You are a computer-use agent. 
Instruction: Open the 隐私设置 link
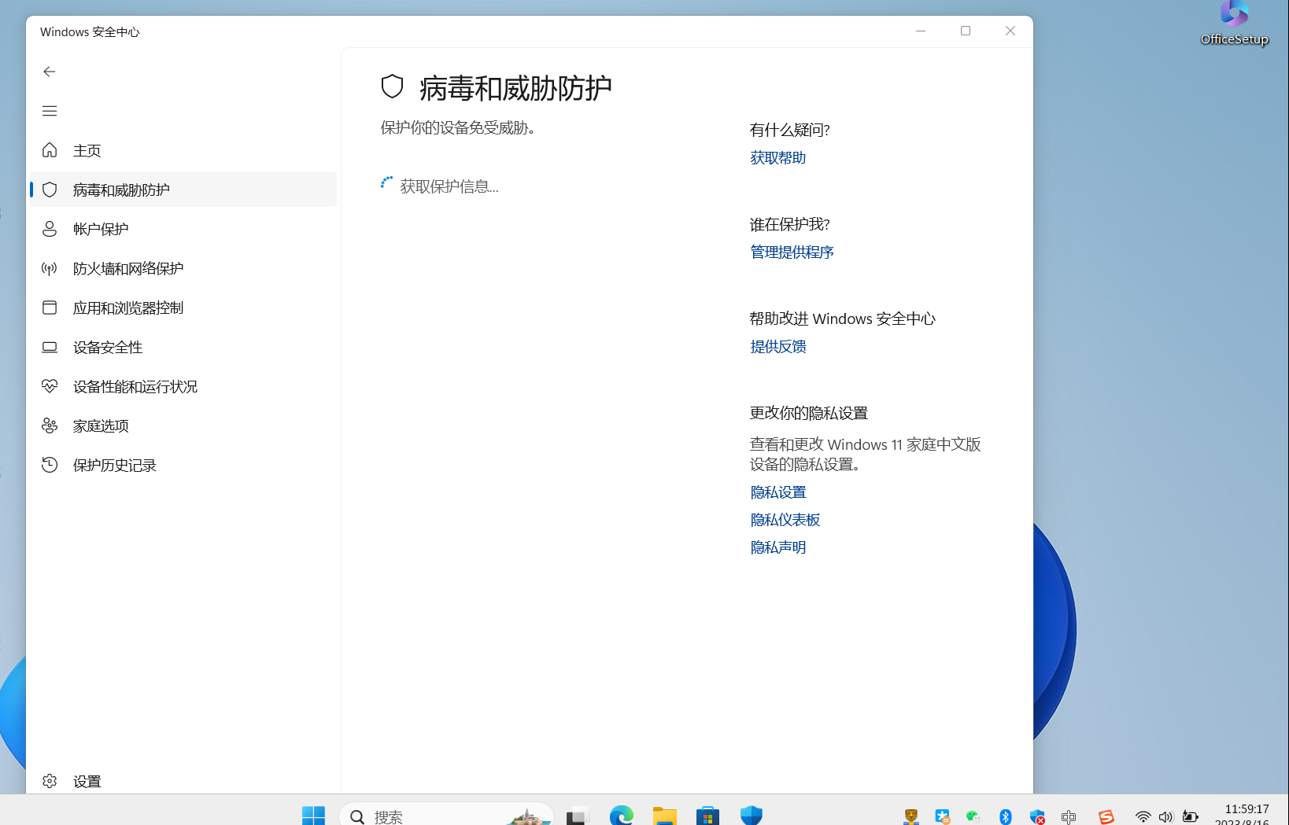point(777,492)
